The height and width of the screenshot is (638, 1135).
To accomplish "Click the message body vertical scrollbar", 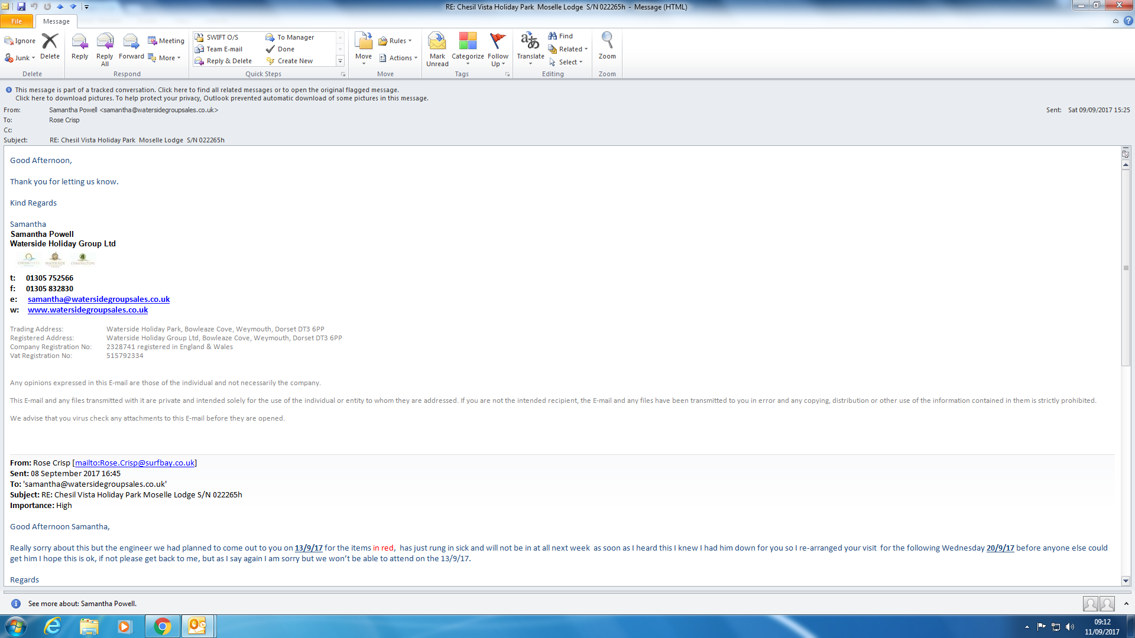I will click(x=1126, y=268).
